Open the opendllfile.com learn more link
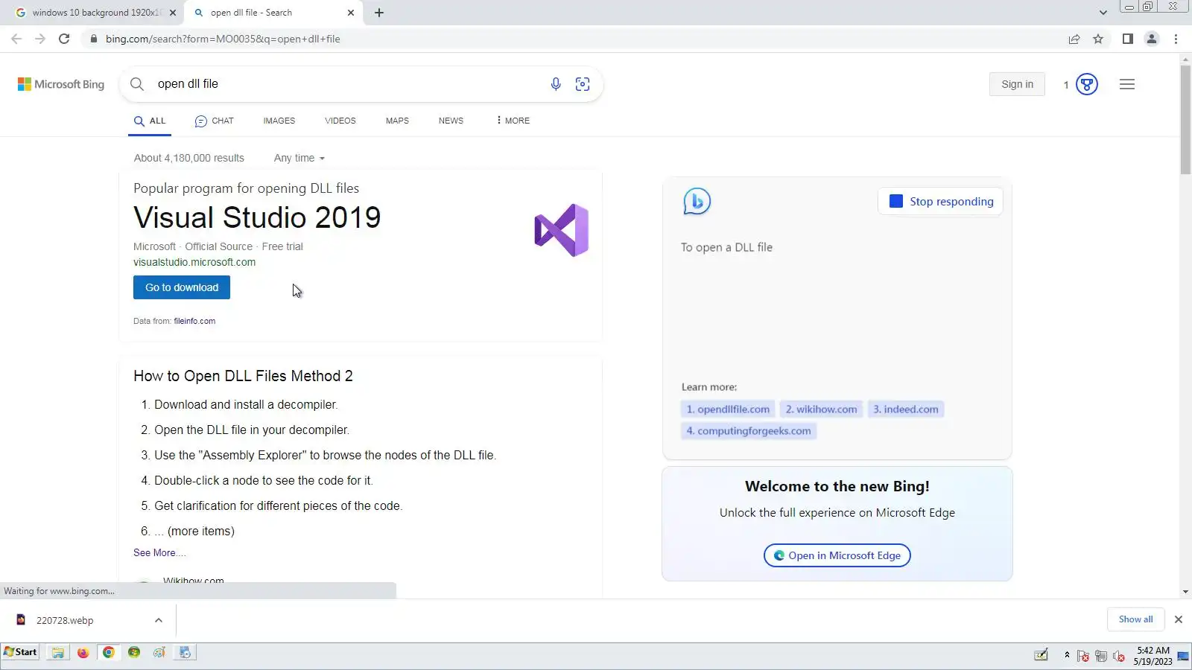Screen dimensions: 1192x670 coord(728,409)
